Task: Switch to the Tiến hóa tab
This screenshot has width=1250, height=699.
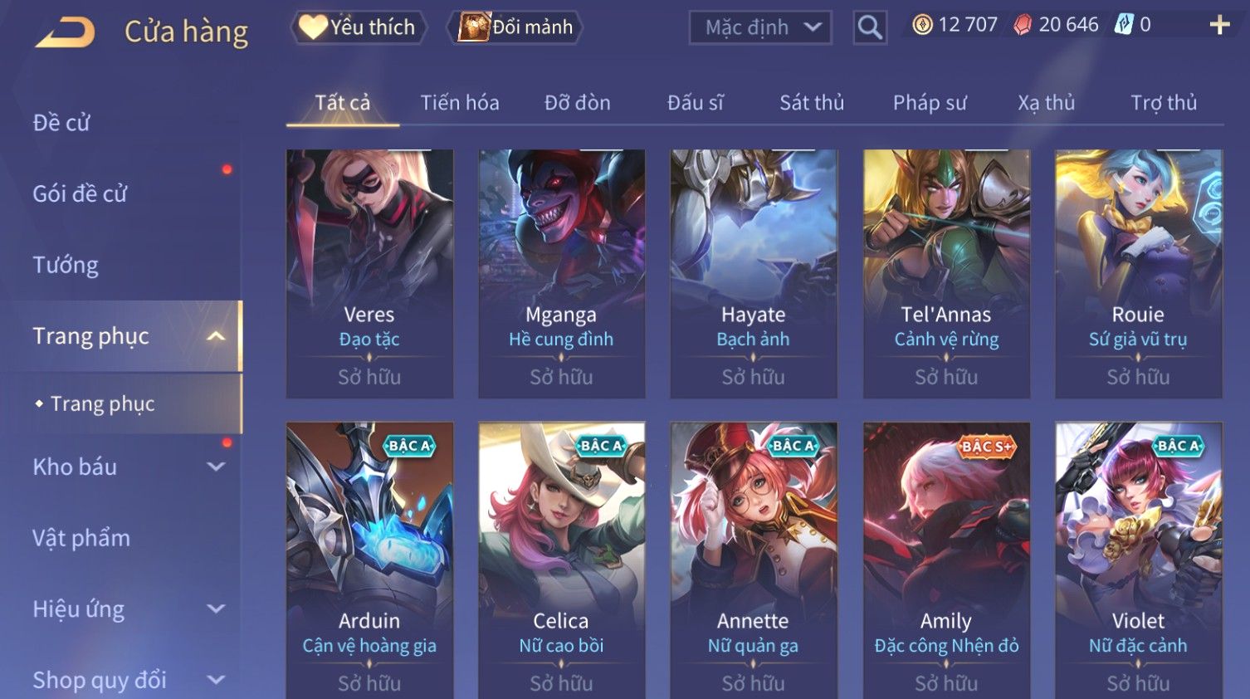Action: coord(460,103)
